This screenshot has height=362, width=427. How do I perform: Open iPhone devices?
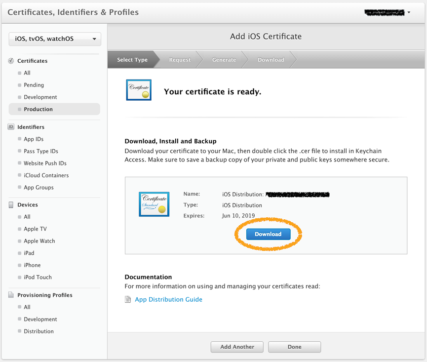(x=32, y=265)
